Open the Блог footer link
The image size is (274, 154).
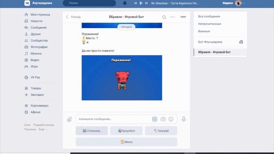tap(27, 125)
